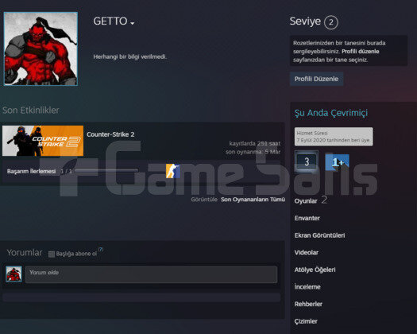
Task: Open the Rehberler section
Action: click(x=308, y=304)
